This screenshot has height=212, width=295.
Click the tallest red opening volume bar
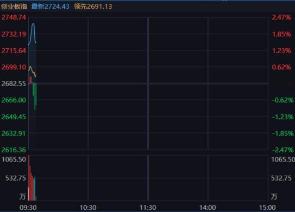point(29,178)
